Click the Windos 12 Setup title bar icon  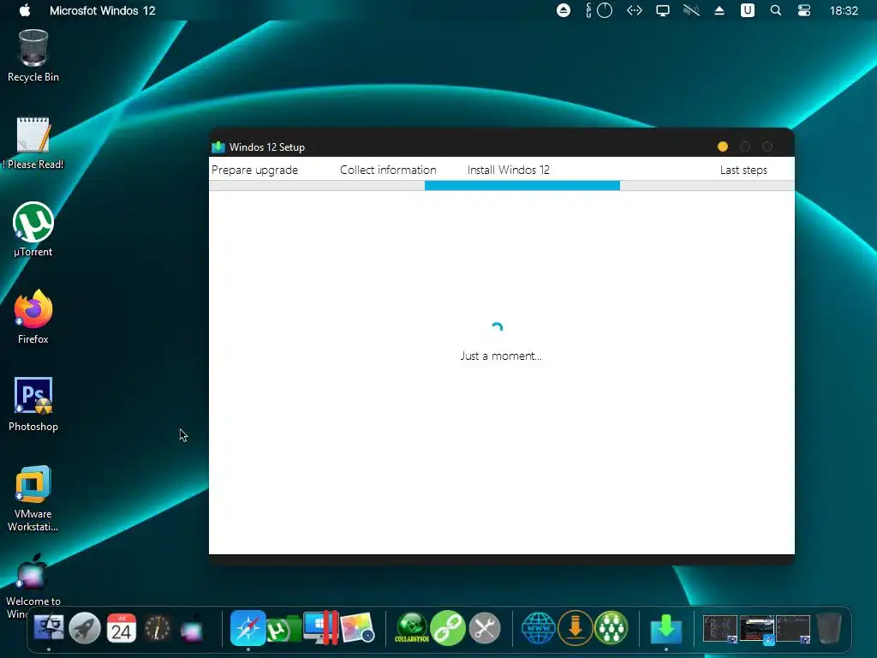click(x=218, y=147)
